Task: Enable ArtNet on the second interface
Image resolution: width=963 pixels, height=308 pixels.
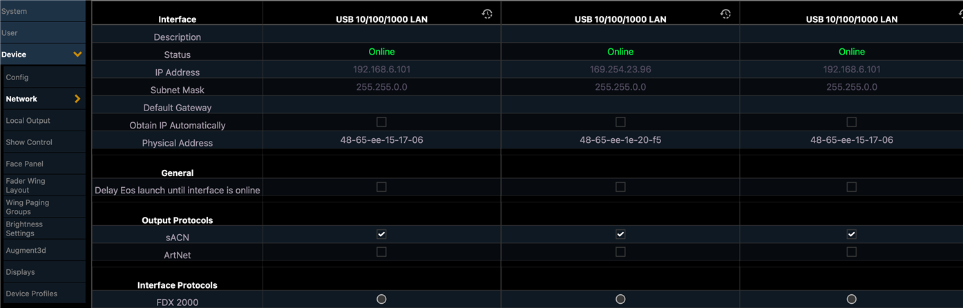Action: tap(620, 252)
